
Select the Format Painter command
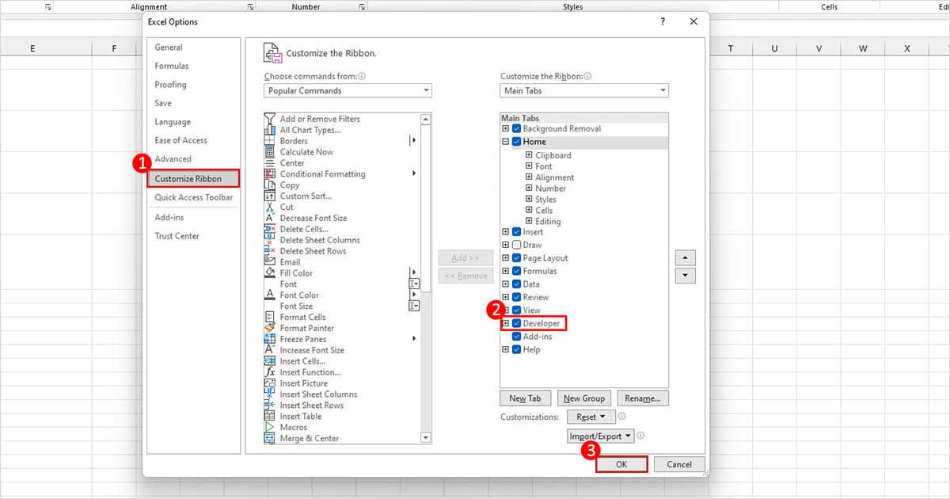click(307, 328)
